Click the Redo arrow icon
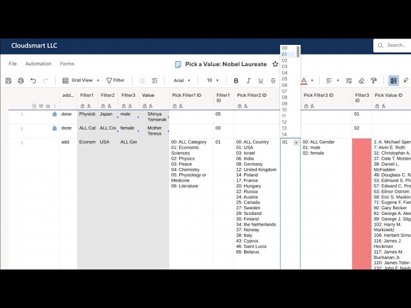 coord(46,81)
